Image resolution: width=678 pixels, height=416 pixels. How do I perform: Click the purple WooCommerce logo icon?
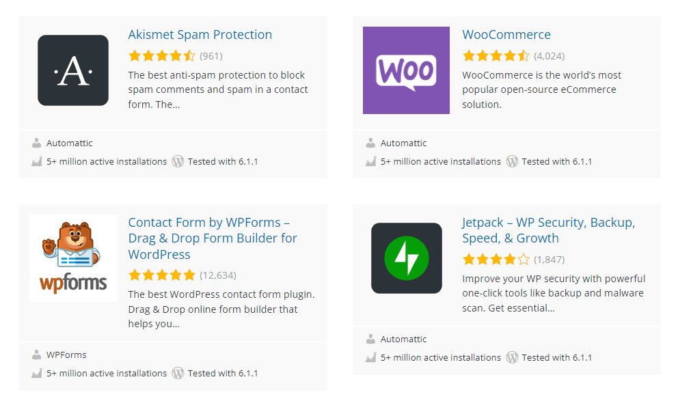406,70
